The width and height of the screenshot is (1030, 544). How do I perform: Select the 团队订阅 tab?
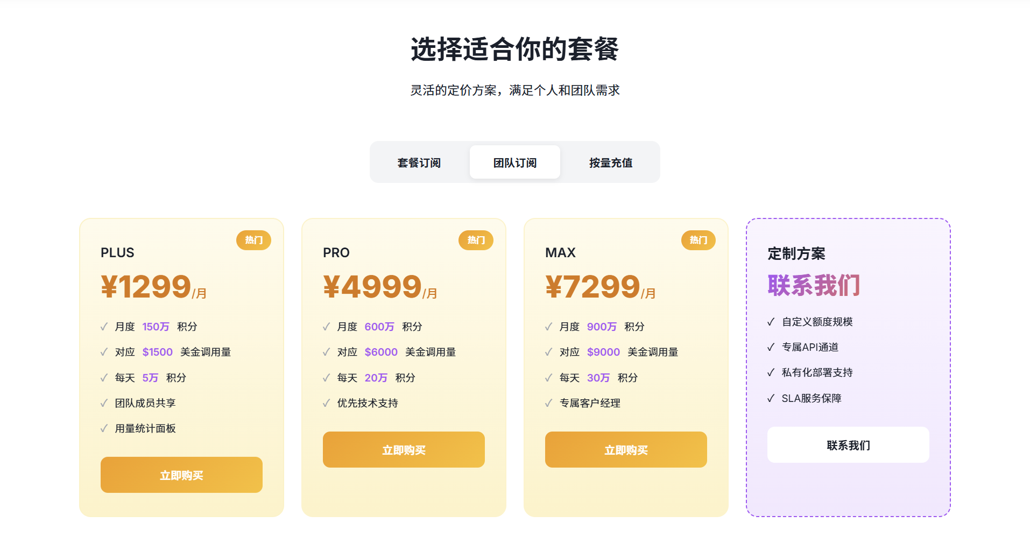[514, 162]
